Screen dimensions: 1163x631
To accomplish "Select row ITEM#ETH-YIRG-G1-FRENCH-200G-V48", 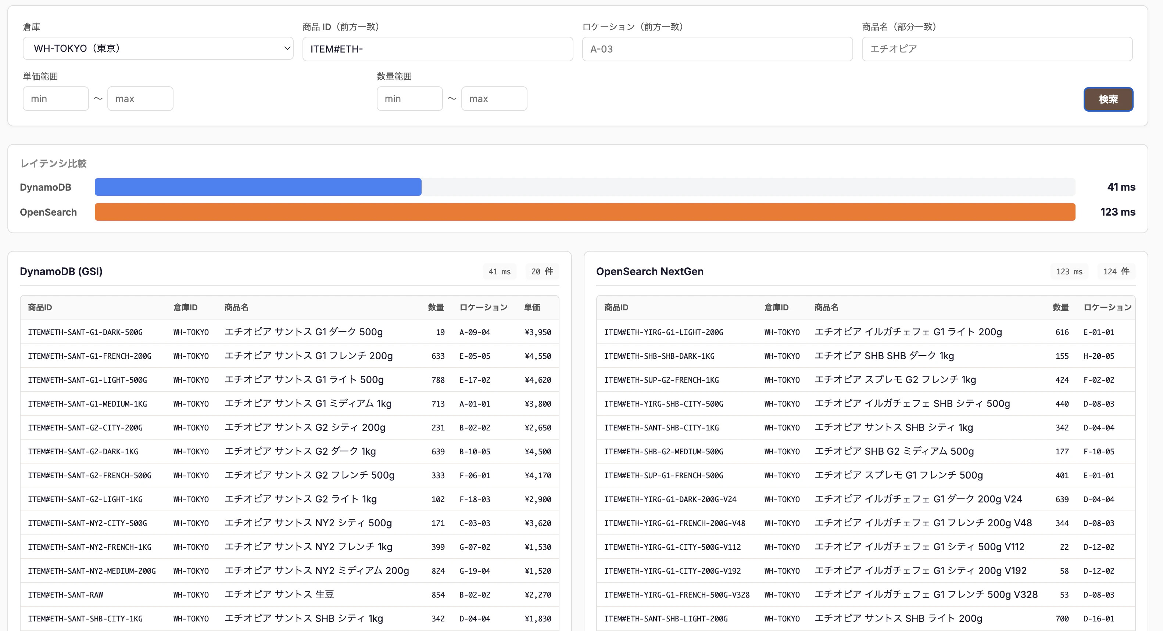I will point(866,523).
